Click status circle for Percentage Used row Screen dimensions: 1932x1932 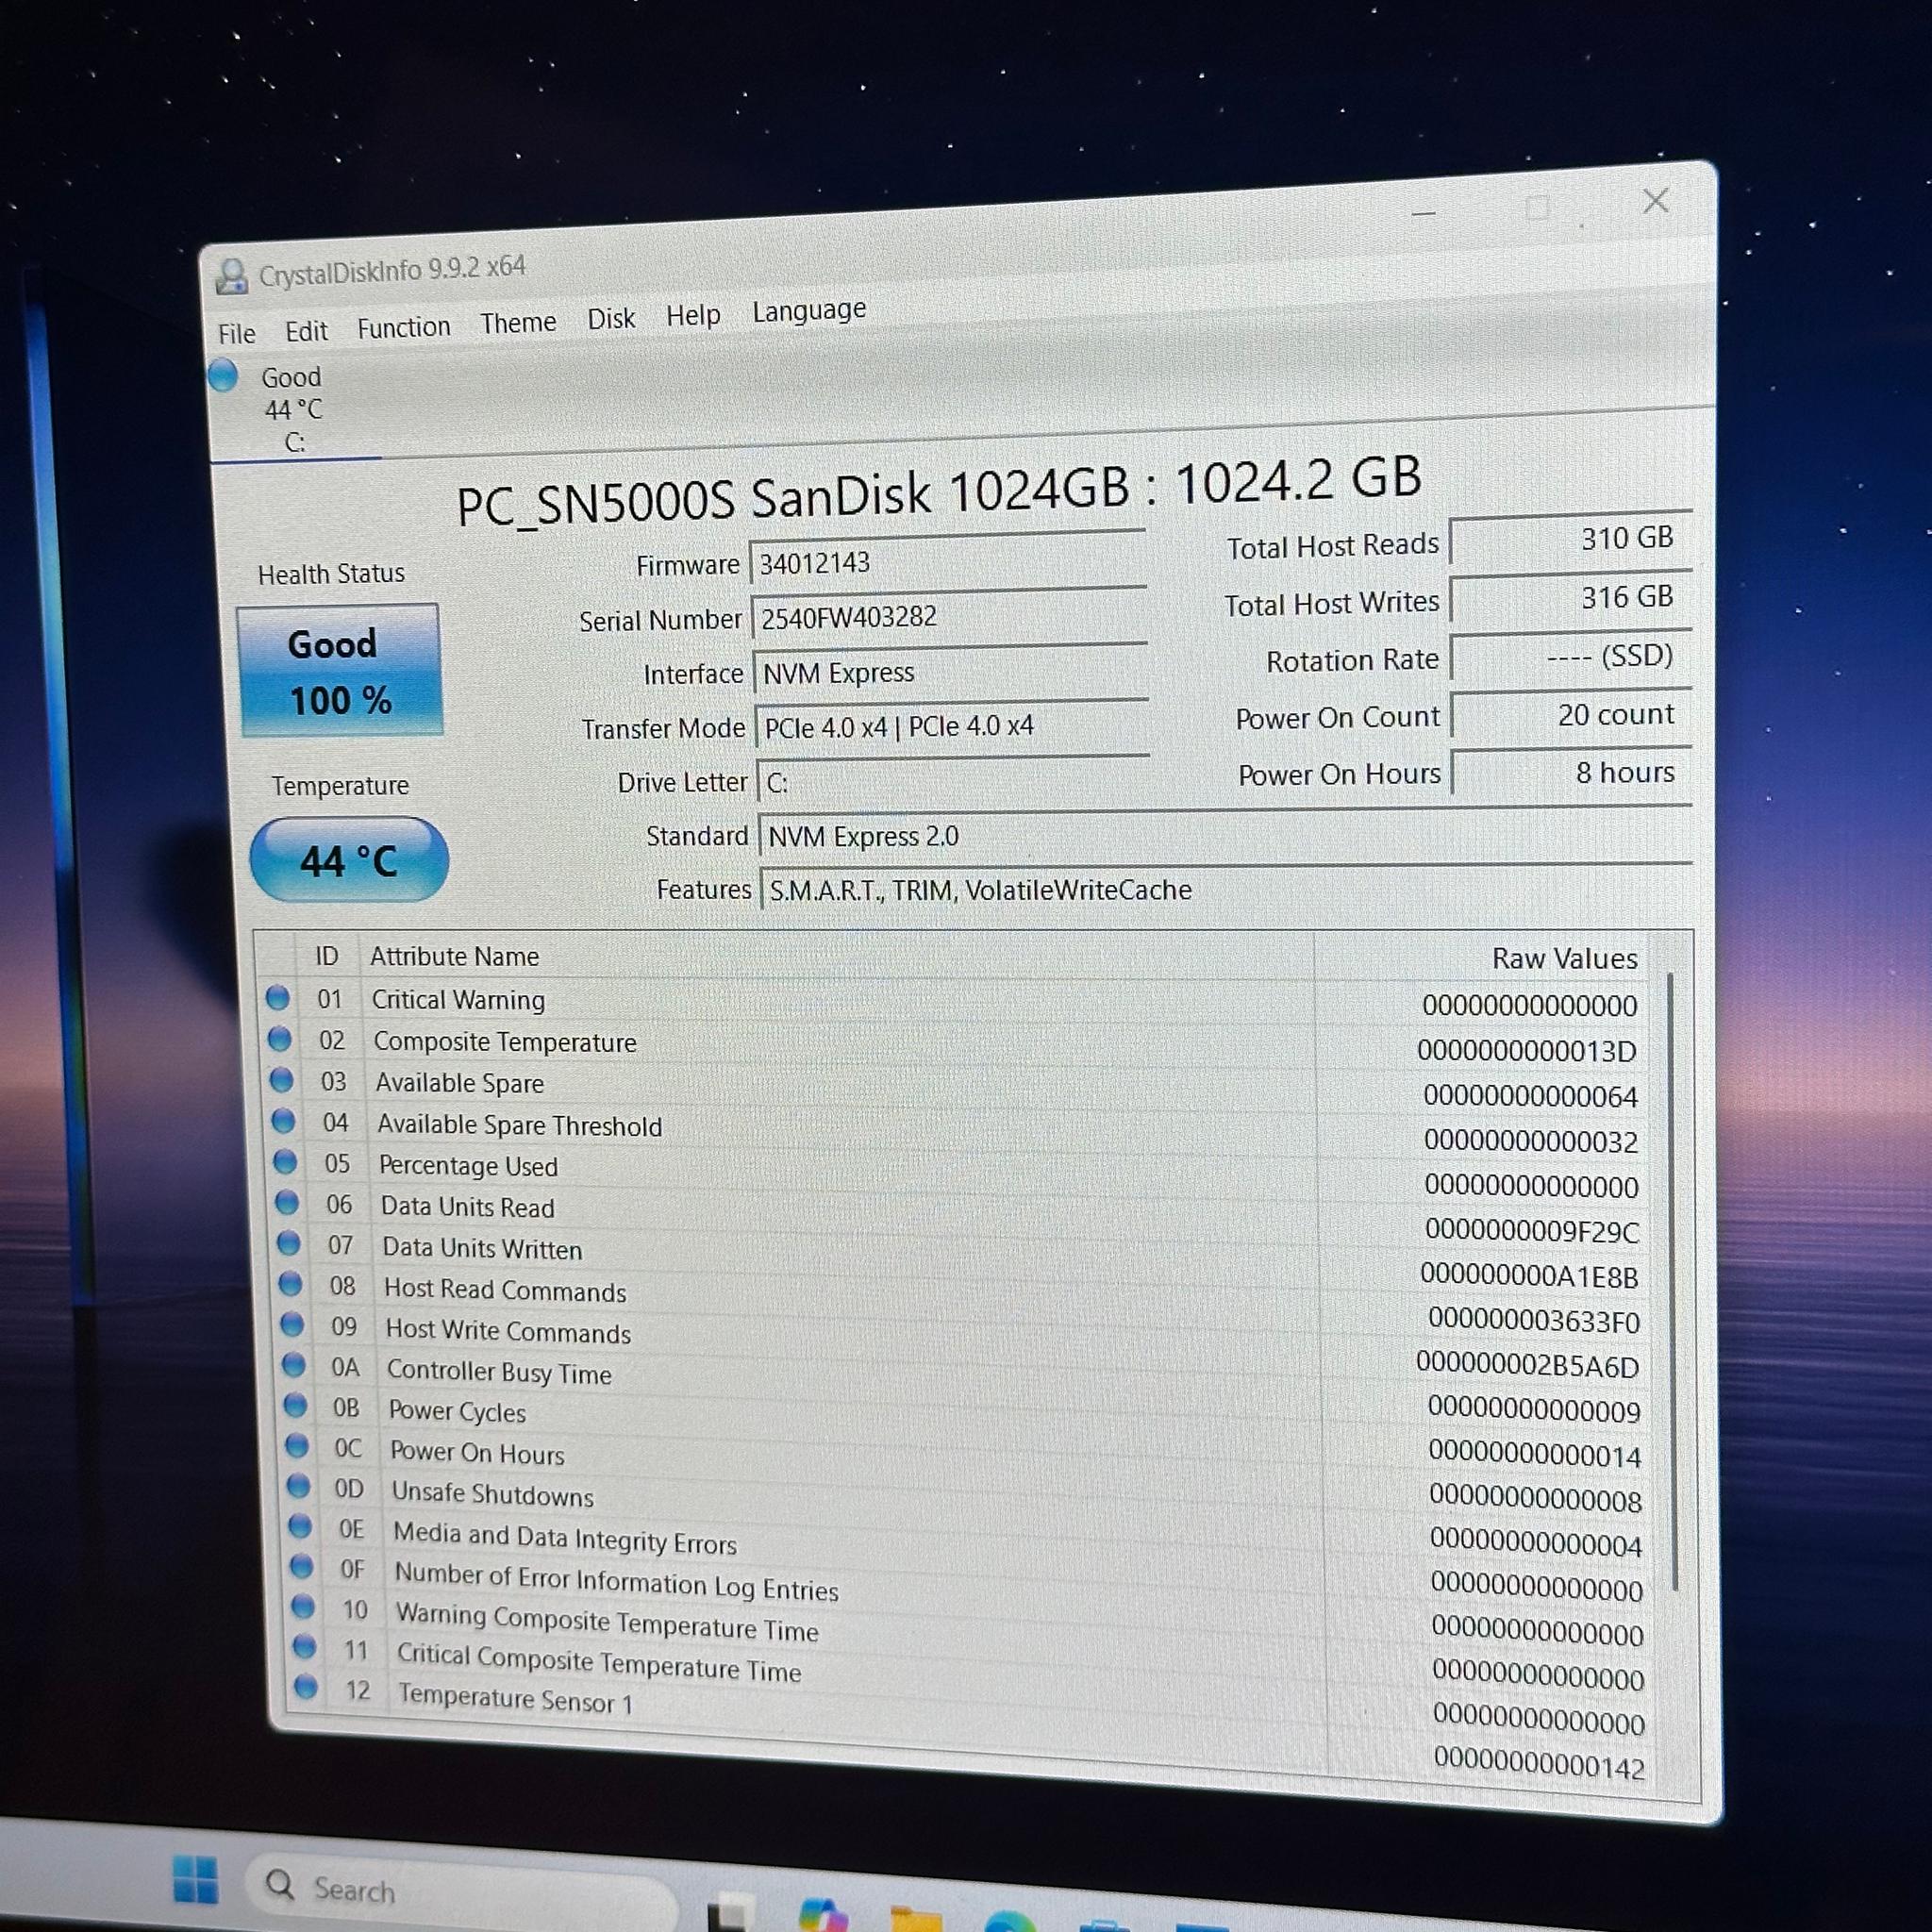[x=285, y=1162]
